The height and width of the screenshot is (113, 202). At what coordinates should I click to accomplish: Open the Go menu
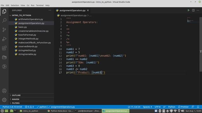(28, 5)
